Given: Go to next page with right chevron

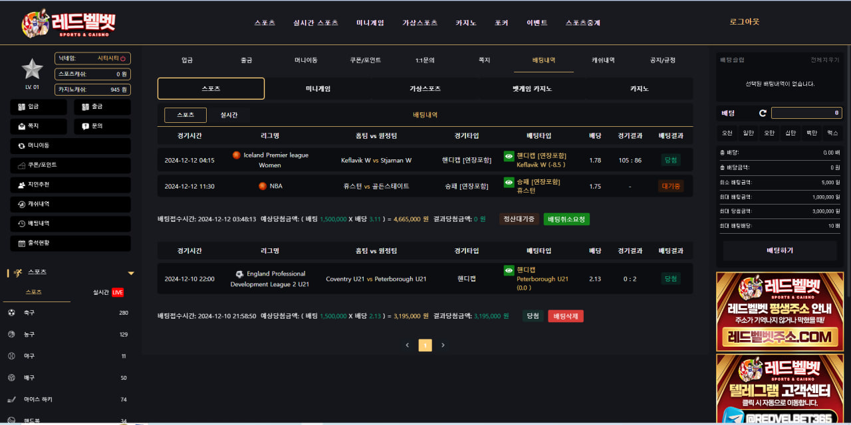Looking at the screenshot, I should coord(443,345).
